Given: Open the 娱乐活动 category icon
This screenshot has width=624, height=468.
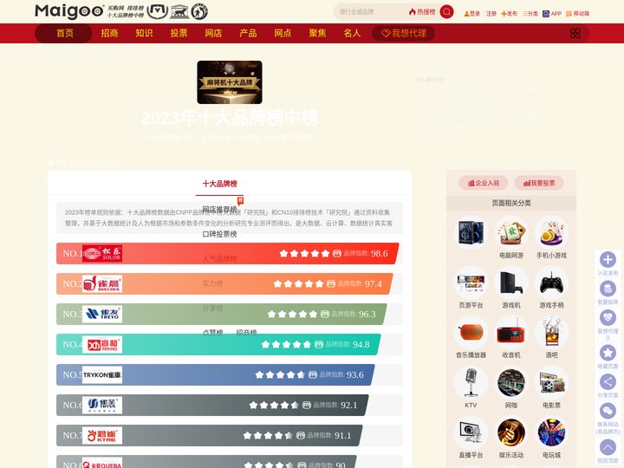Looking at the screenshot, I should click(x=511, y=432).
